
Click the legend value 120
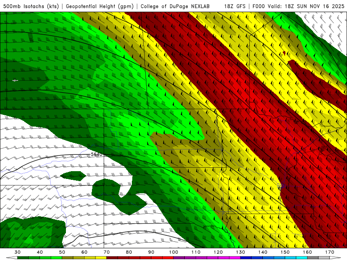(x=218, y=252)
